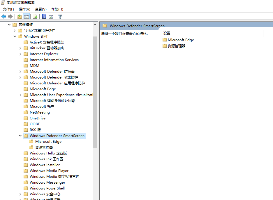Image resolution: width=273 pixels, height=200 pixels.
Task: Expand the "开始"菜单和任务栏 node
Action: [x=15, y=31]
